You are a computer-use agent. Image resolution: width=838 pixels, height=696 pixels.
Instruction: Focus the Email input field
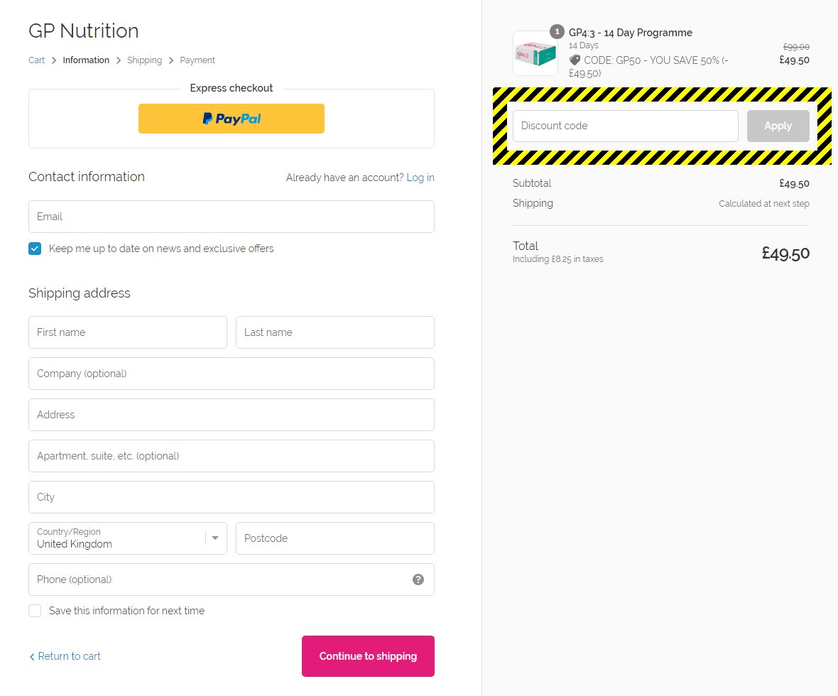click(232, 217)
